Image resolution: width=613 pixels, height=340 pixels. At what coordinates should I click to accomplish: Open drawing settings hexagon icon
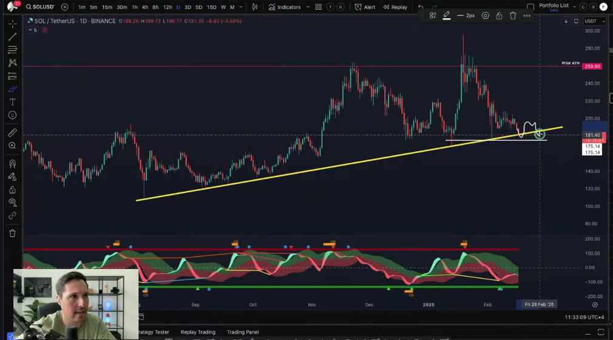pos(485,16)
